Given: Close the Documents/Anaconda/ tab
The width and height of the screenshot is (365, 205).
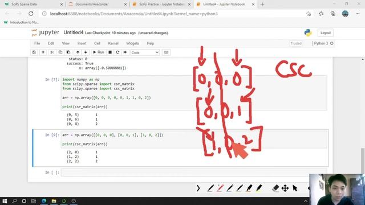Looking at the screenshot, I should click(x=125, y=5).
